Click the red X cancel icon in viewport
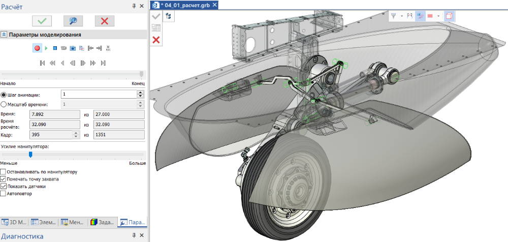 tap(156, 40)
